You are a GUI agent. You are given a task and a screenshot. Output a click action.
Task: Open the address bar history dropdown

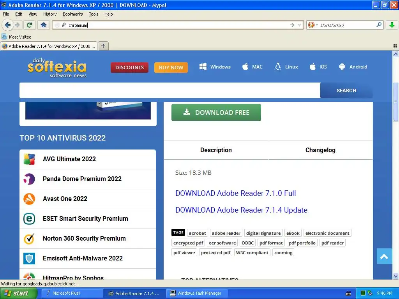[x=300, y=25]
